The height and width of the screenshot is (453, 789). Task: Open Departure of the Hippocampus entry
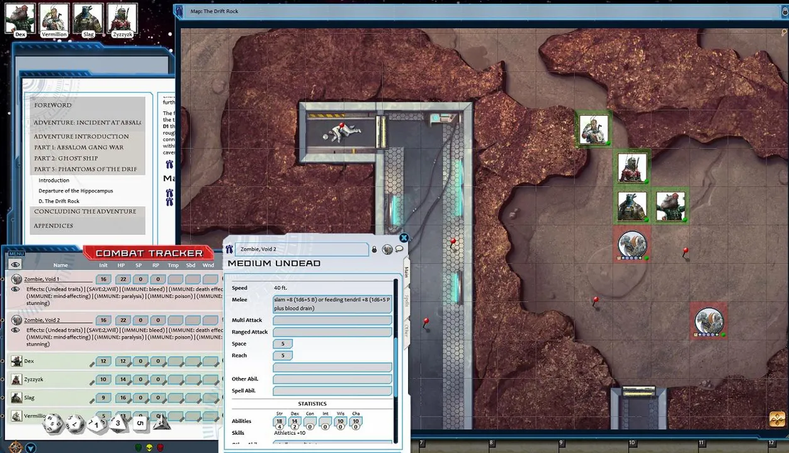[76, 191]
